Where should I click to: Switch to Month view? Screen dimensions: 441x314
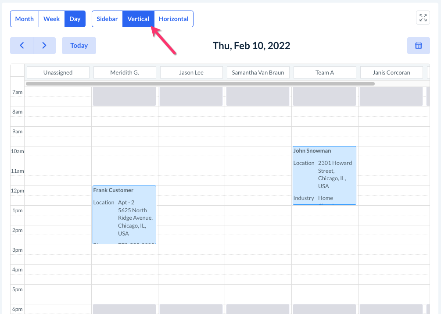point(25,19)
